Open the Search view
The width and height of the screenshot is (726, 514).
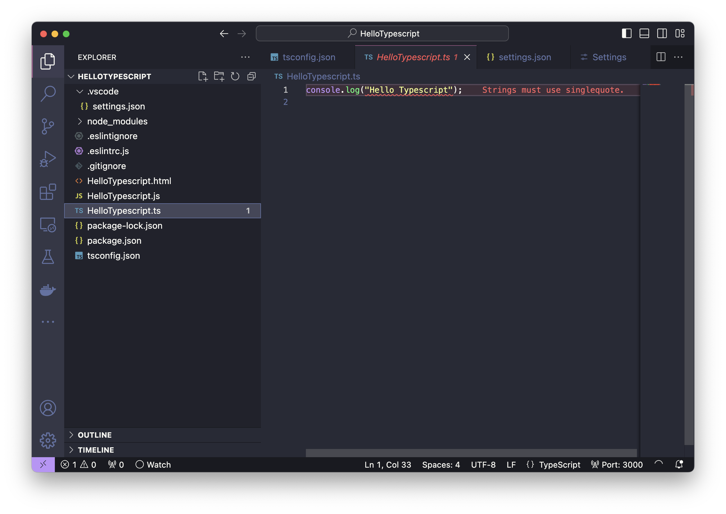pyautogui.click(x=48, y=94)
